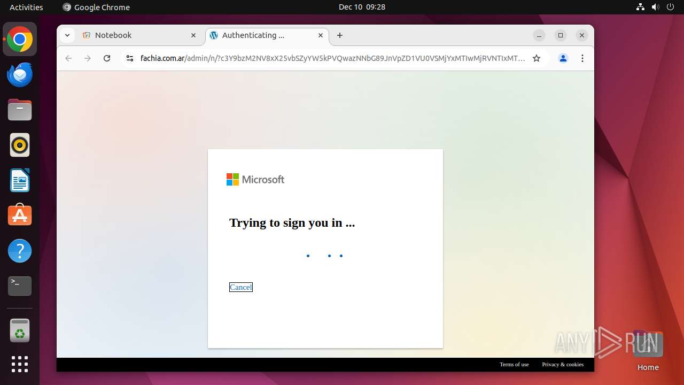This screenshot has height=385, width=684.
Task: Open the volume icon in top bar
Action: (656, 7)
